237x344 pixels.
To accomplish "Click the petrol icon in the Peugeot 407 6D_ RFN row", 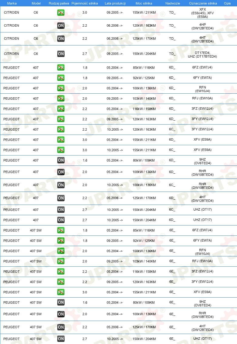I will pyautogui.click(x=61, y=88).
